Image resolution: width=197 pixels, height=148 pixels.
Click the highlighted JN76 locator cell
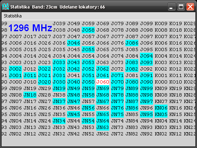pos(117,108)
